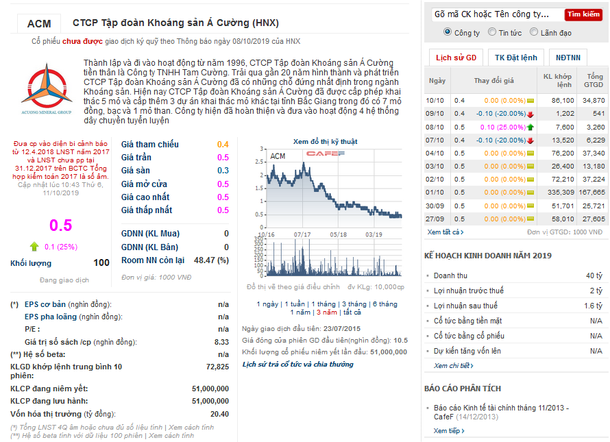The height and width of the screenshot is (442, 610).
Task: Click the Vốn hóa thị trường 20.40 value
Action: 219,414
